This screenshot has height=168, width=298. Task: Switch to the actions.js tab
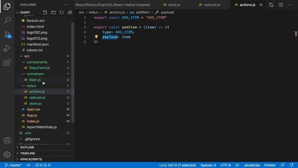245,5
